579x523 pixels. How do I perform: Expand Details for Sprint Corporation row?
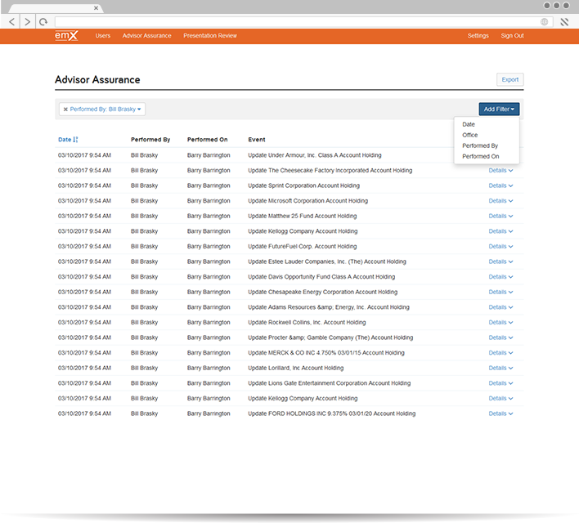tap(500, 186)
